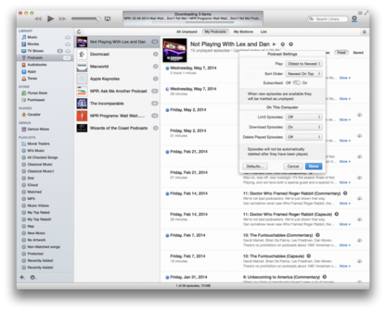The height and width of the screenshot is (312, 386).
Task: Open the AirPlay output icon
Action: [107, 19]
